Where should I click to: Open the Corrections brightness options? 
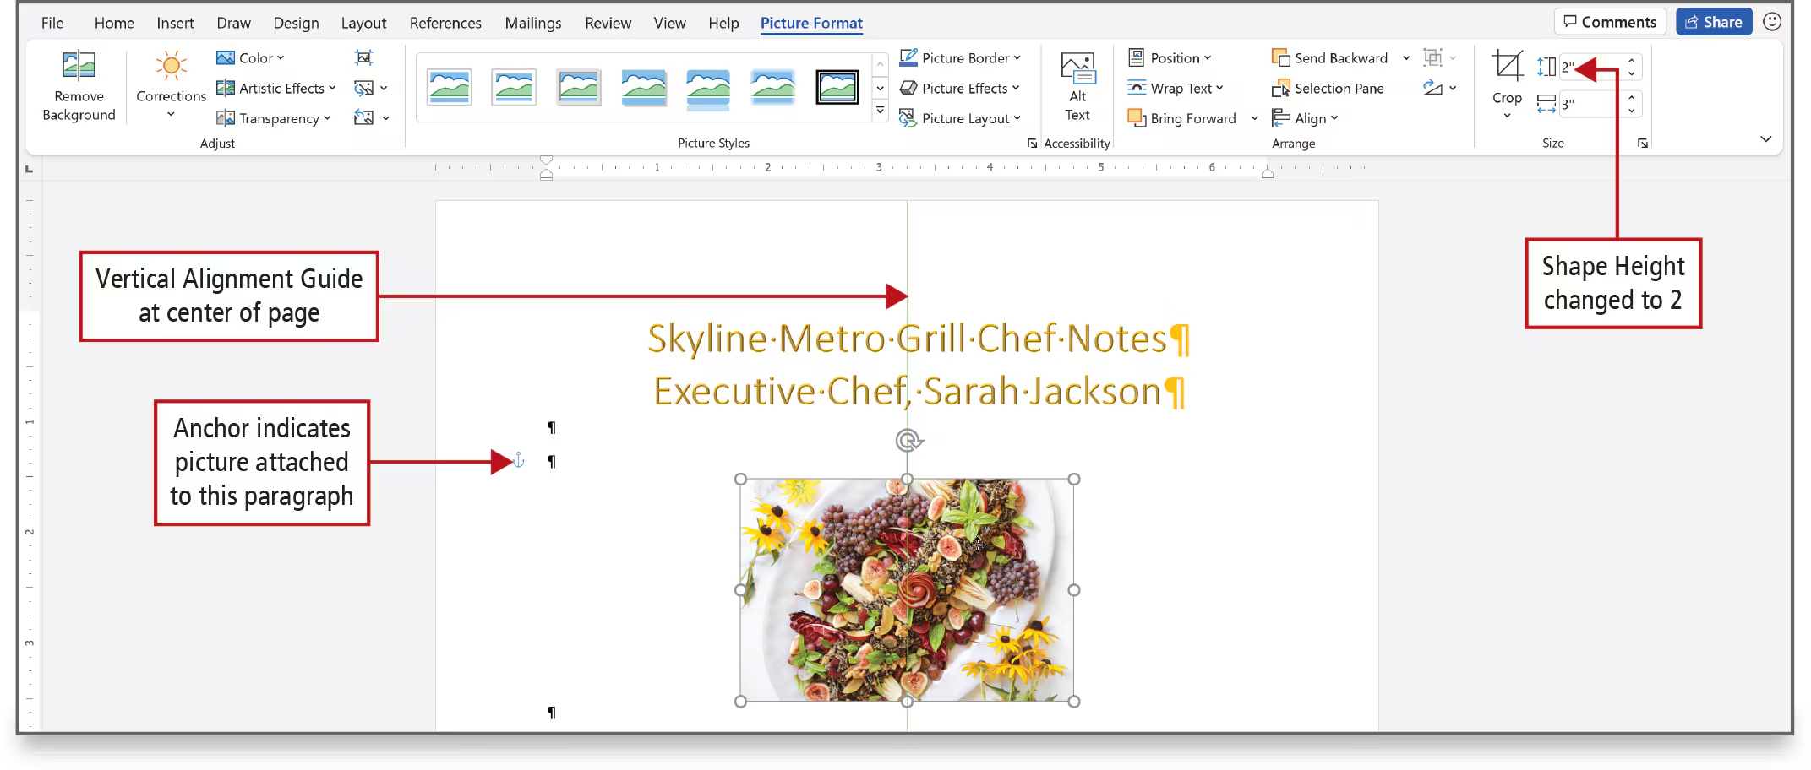[171, 84]
